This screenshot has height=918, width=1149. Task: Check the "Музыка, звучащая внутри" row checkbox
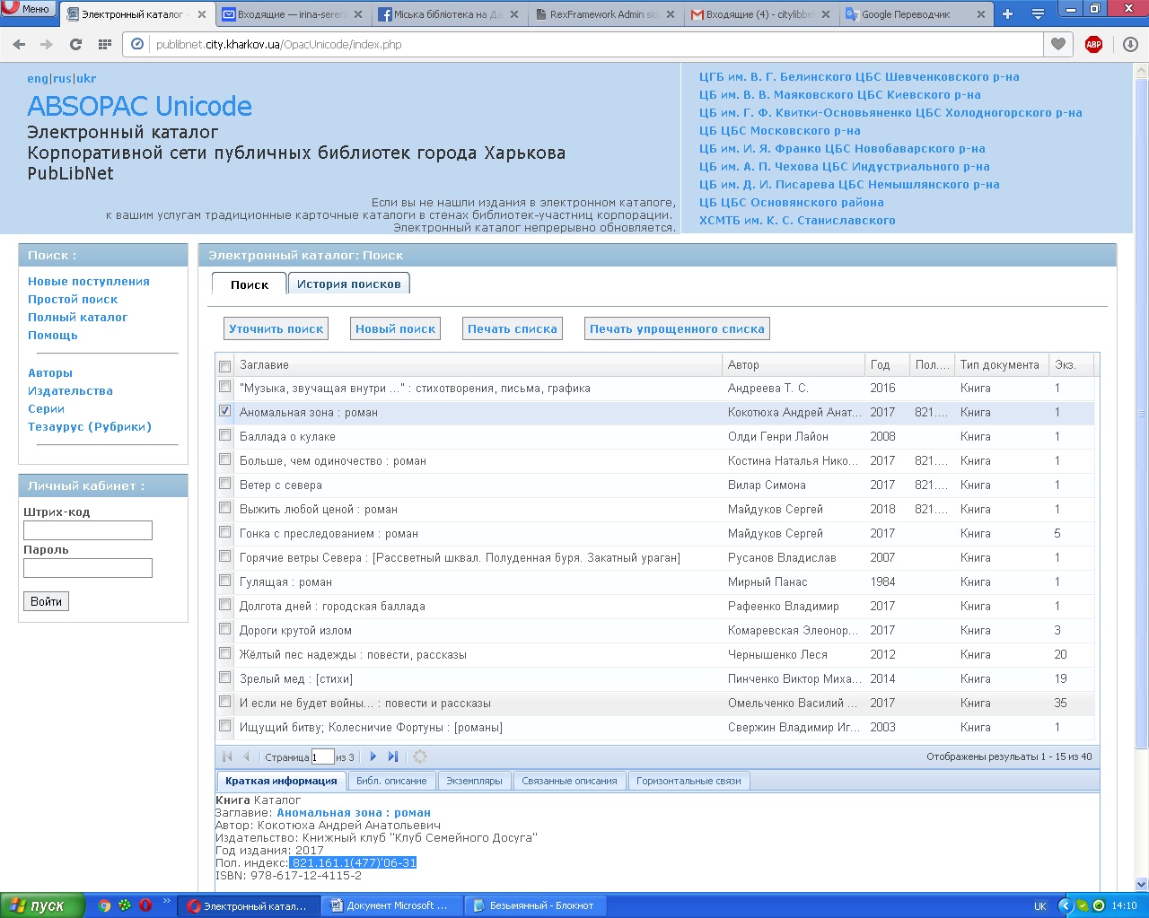point(225,387)
